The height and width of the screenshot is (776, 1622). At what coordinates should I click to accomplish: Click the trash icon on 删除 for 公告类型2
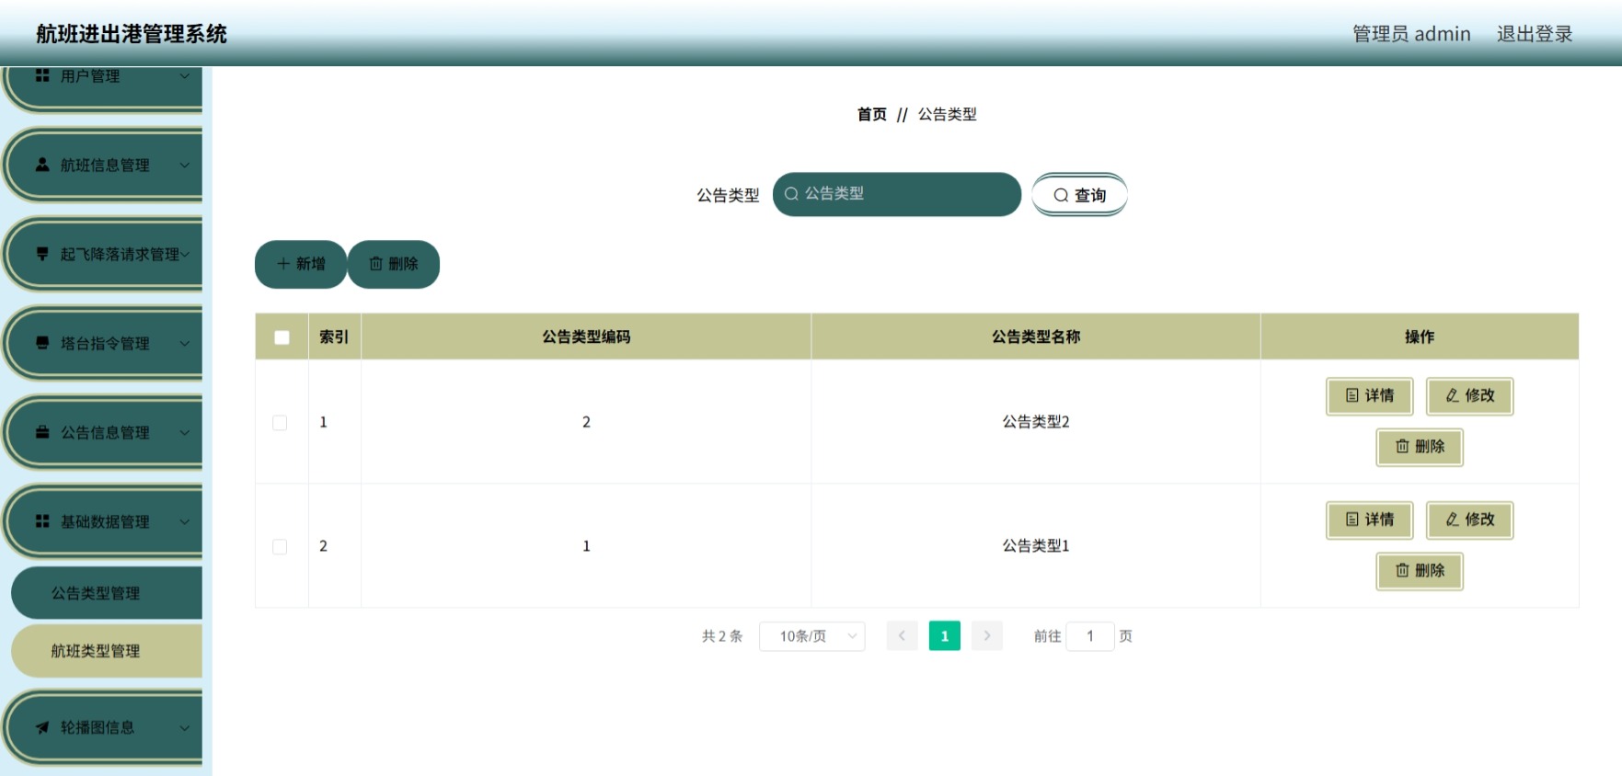point(1402,446)
